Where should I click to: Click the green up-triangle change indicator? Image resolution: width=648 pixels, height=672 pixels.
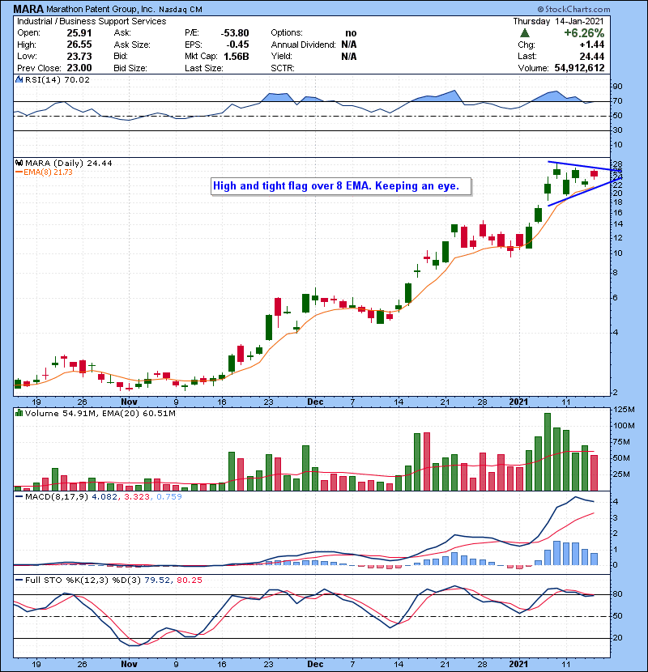(x=525, y=33)
